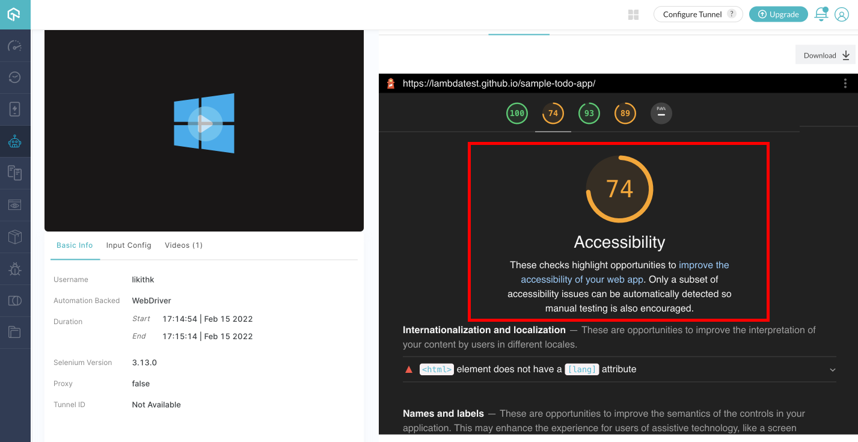Open the user profile avatar icon

click(x=841, y=14)
